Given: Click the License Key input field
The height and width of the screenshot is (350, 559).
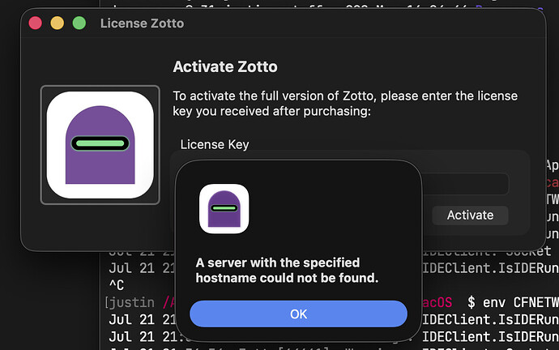Looking at the screenshot, I should [465, 184].
